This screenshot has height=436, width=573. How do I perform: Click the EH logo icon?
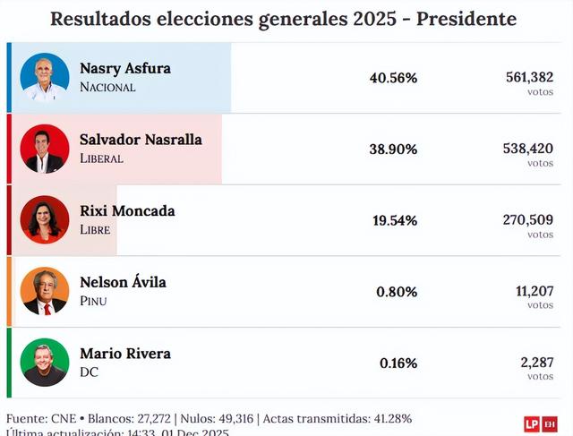click(551, 424)
